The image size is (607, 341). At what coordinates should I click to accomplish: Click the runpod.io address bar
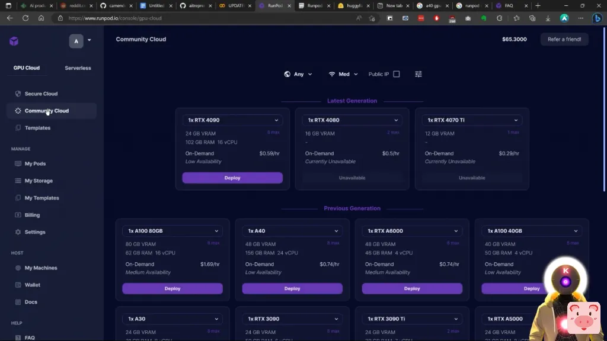coord(209,18)
